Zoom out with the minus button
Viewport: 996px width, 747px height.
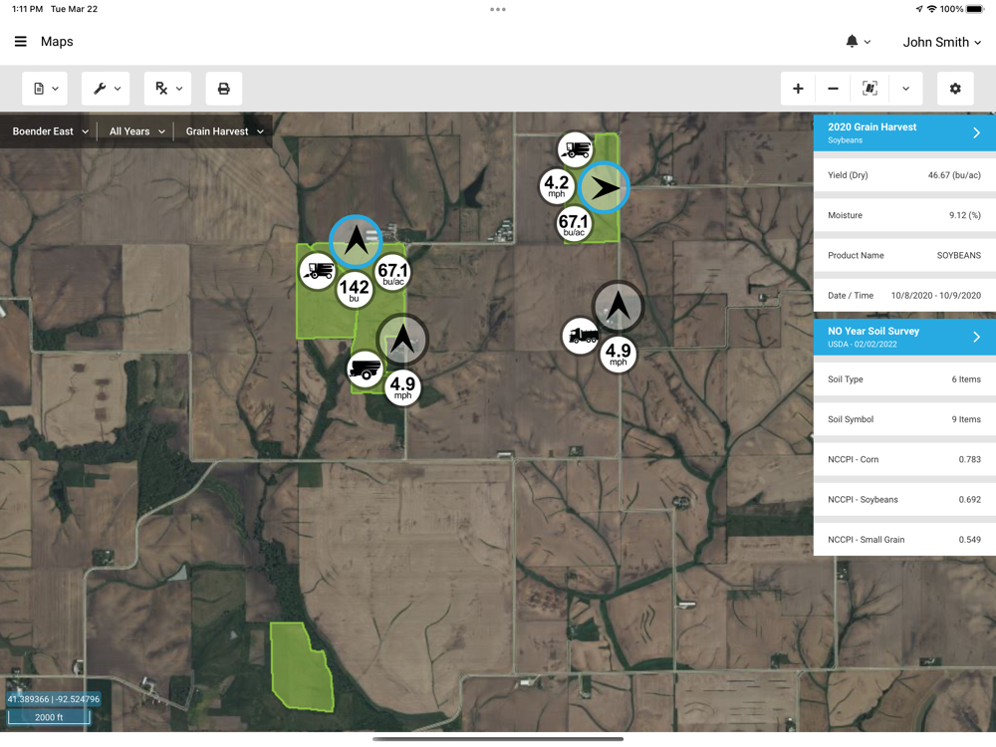point(833,89)
